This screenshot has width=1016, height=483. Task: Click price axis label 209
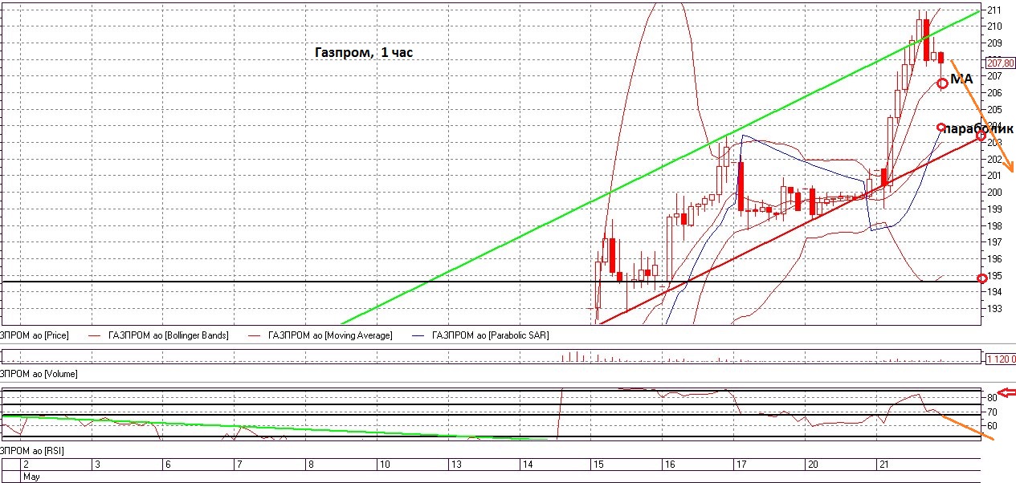tap(995, 43)
